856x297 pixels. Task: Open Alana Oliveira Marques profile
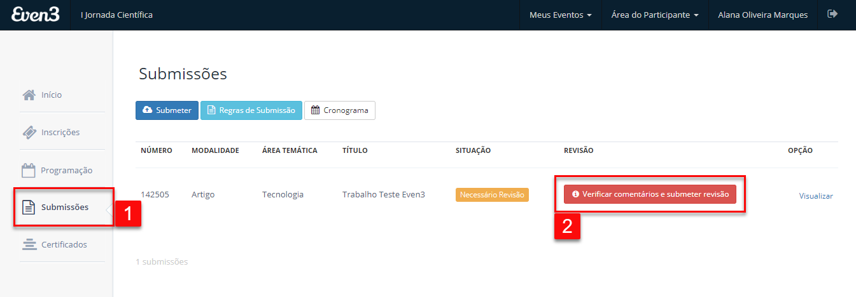(x=762, y=15)
